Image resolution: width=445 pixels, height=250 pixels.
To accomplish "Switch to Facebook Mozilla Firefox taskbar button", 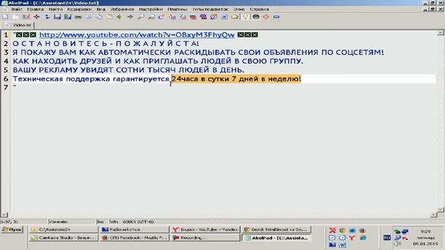I will coord(134,237).
